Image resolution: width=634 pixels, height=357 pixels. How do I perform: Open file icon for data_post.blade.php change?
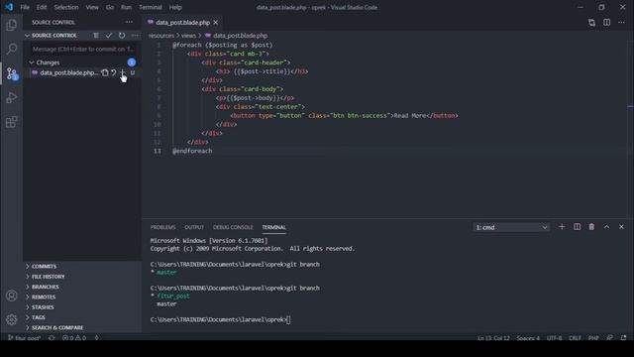[x=105, y=72]
